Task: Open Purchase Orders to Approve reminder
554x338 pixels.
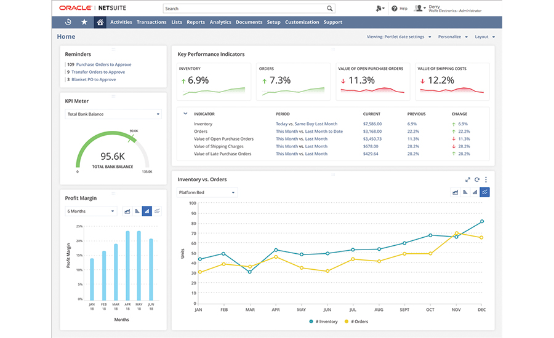Action: (103, 65)
